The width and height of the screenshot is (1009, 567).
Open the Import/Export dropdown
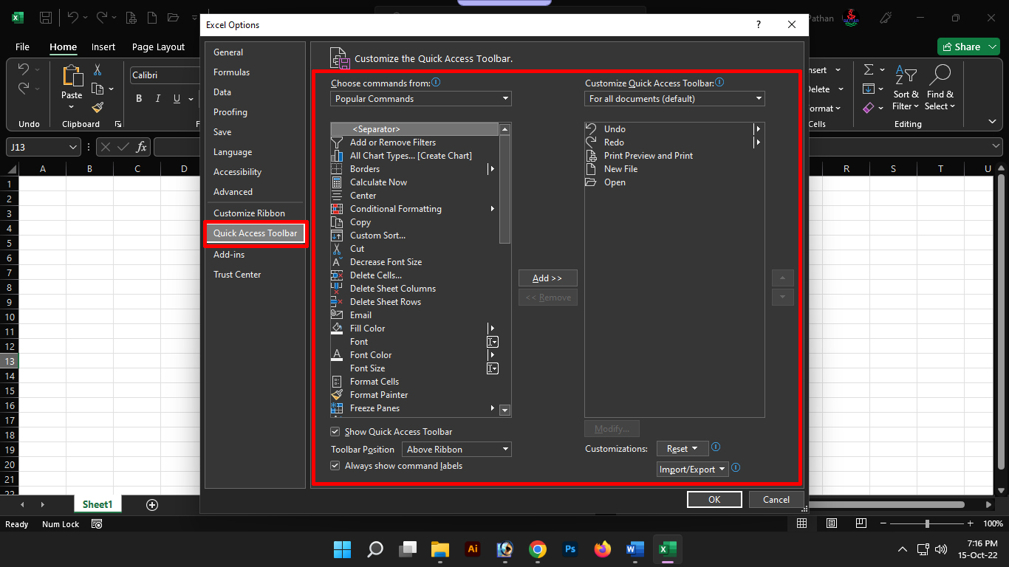[x=693, y=470]
